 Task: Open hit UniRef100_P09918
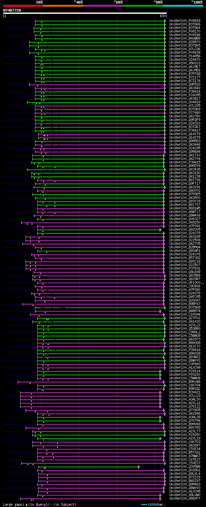(185, 21)
